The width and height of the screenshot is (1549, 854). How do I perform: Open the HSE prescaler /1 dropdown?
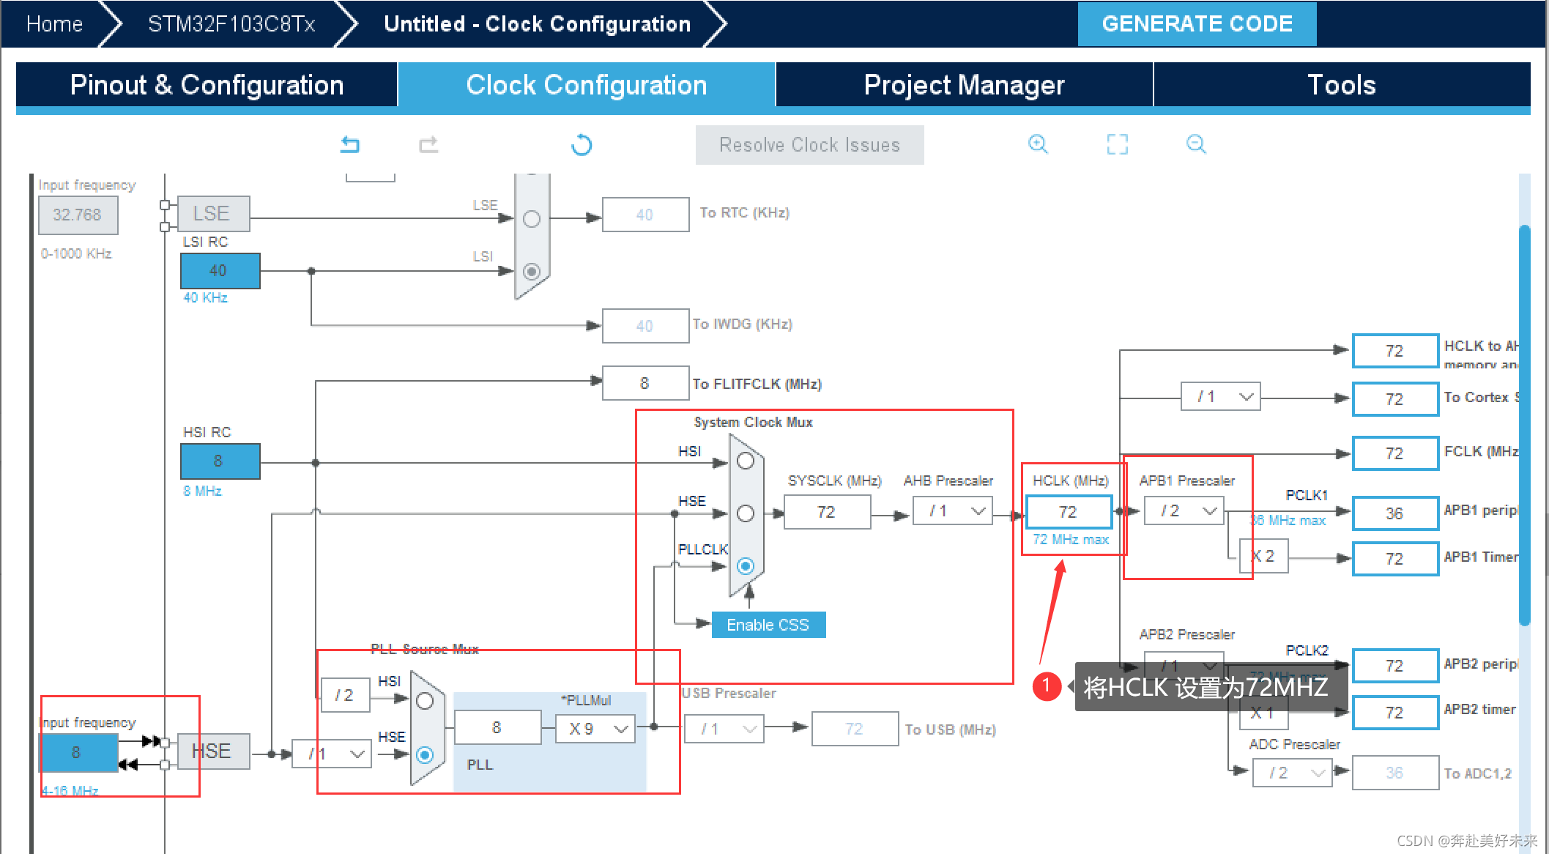coord(331,754)
